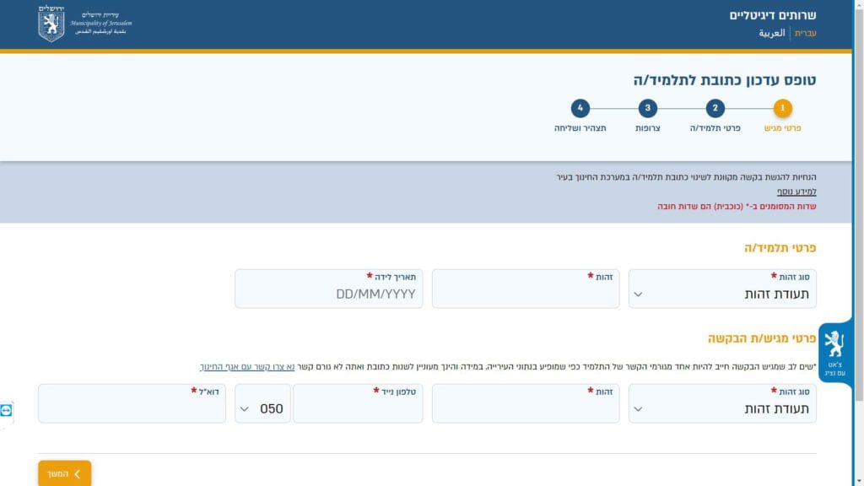Click the arrow icon on המשך button

tap(78, 474)
